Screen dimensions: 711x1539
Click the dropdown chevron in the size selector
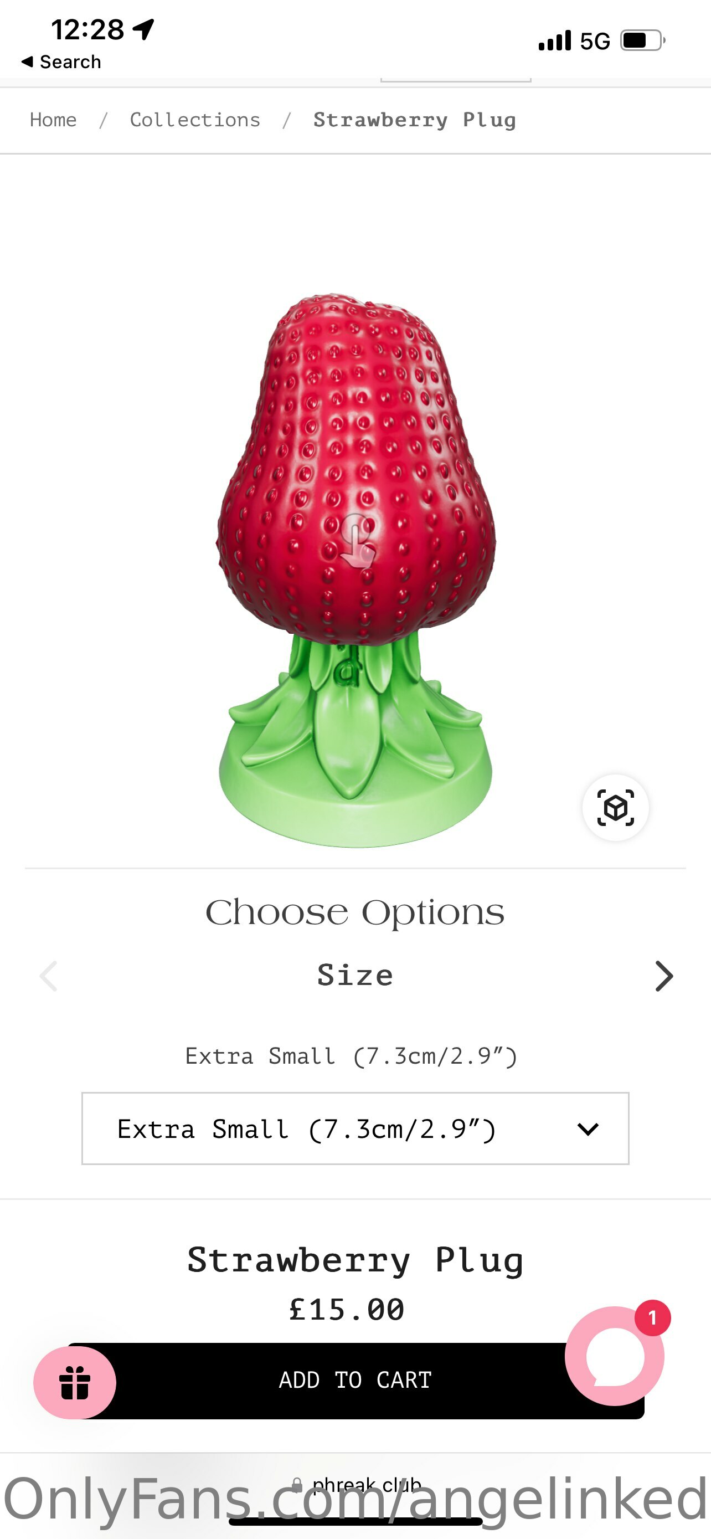(x=588, y=1128)
